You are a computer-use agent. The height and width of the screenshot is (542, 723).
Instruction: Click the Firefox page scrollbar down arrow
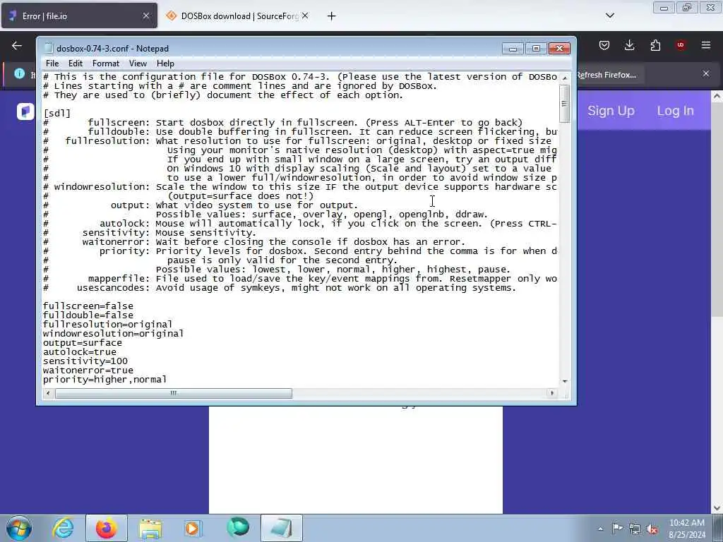click(x=717, y=507)
